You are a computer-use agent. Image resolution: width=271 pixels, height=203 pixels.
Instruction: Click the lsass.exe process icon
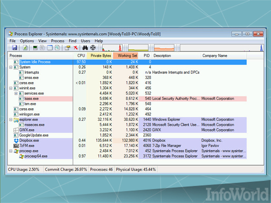21,99
